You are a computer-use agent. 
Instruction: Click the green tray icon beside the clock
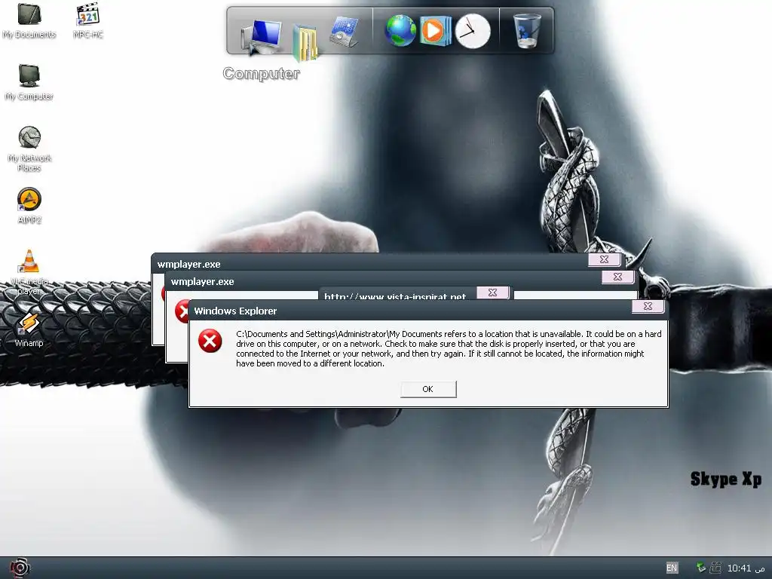coord(701,568)
